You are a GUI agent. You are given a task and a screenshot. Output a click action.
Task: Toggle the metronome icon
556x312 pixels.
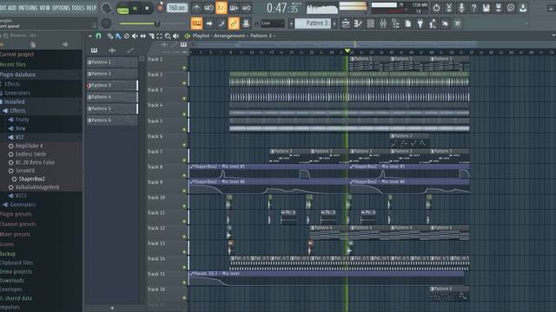coord(196,8)
